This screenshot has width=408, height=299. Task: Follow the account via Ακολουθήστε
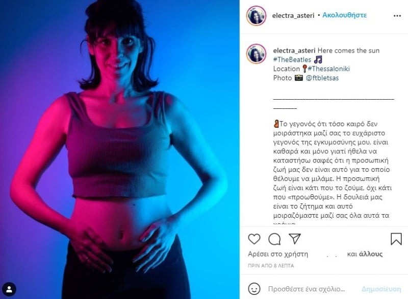click(345, 15)
